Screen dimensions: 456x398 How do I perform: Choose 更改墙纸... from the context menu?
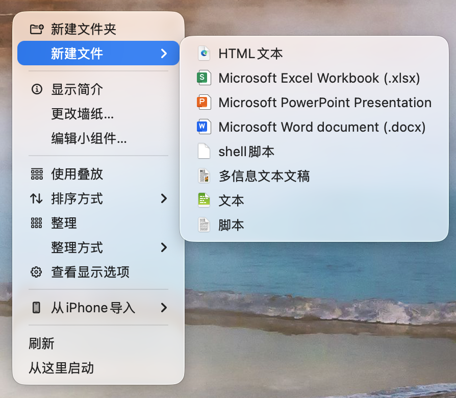tap(82, 114)
